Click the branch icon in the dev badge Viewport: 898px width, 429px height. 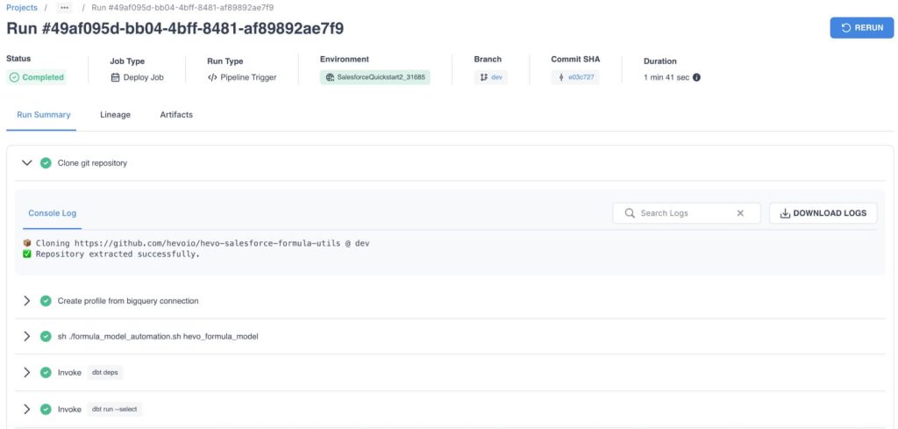click(483, 77)
